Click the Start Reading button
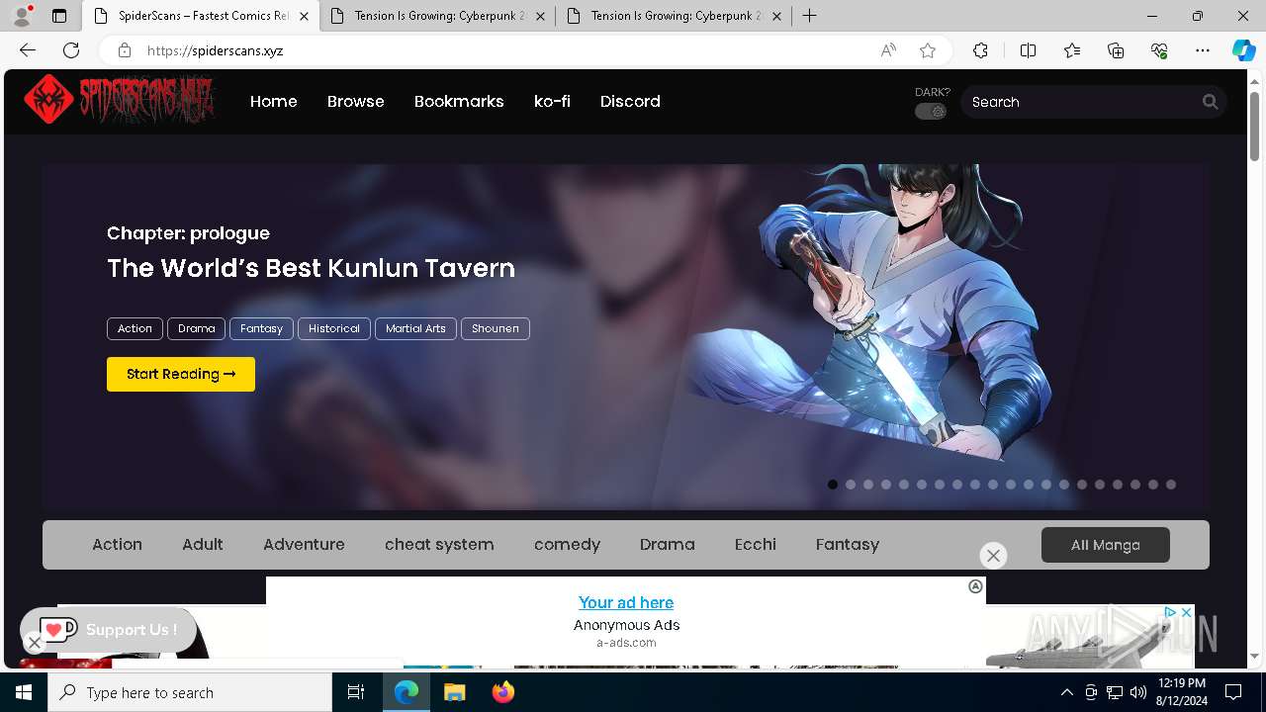Image resolution: width=1266 pixels, height=712 pixels. (181, 374)
